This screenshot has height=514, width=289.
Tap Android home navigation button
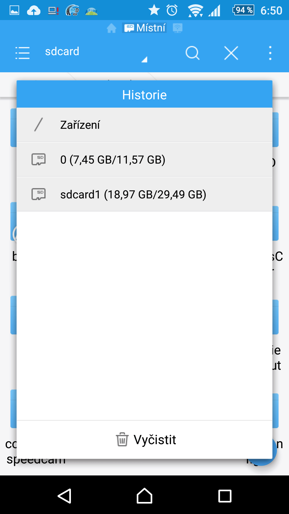pos(144,496)
